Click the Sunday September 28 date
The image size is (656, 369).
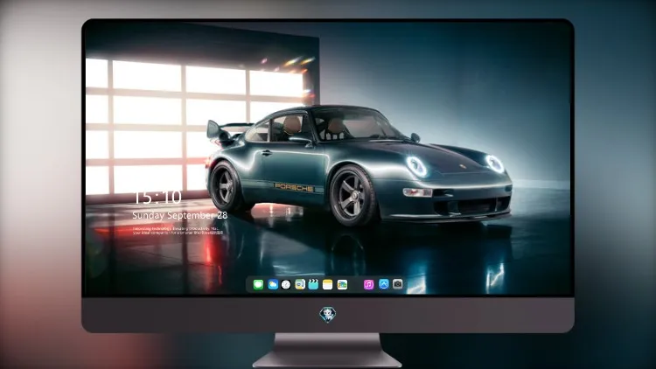(x=180, y=215)
